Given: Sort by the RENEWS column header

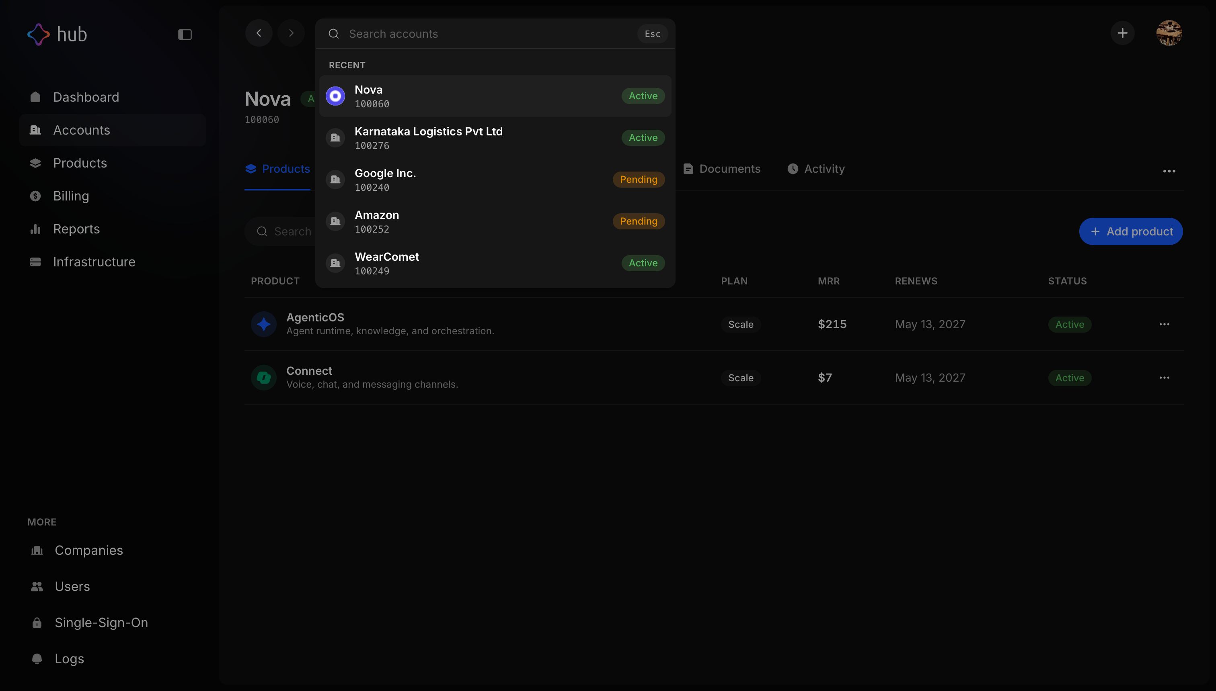Looking at the screenshot, I should pos(916,282).
